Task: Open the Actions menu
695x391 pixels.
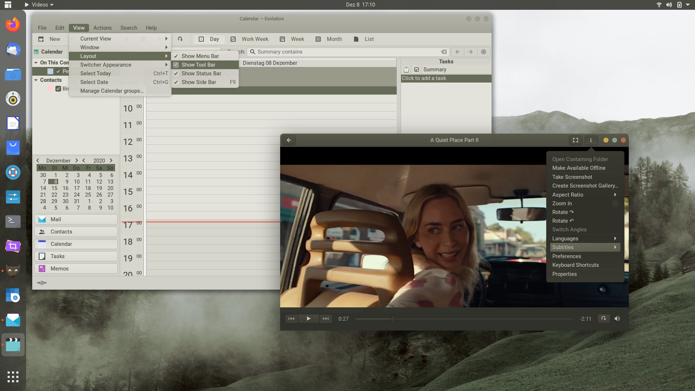Action: [102, 28]
